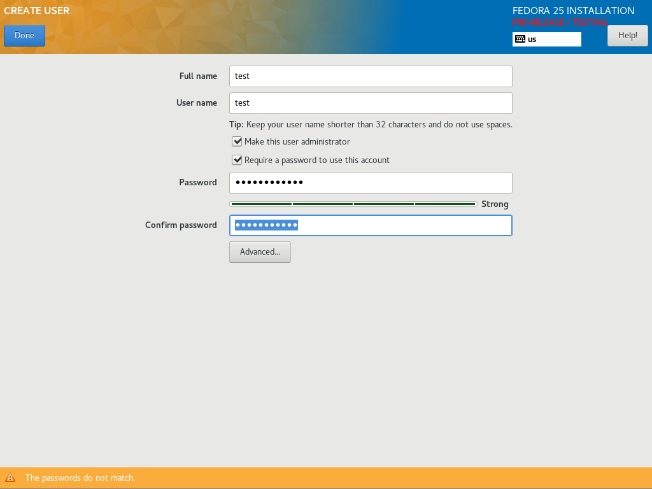Click 'Require a password to use this account' text
652x489 pixels.
click(317, 160)
